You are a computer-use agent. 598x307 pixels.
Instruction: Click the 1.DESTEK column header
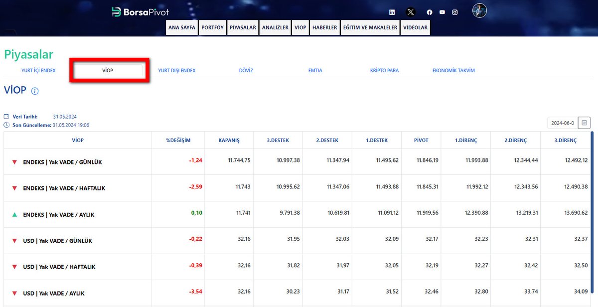(376, 141)
